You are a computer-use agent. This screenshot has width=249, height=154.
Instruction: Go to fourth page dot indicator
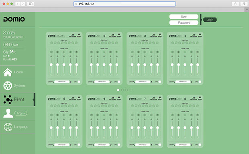click(x=131, y=90)
